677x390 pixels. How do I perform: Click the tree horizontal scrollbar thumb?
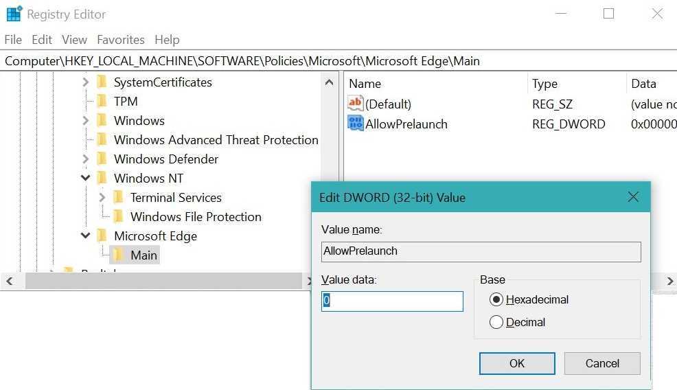pos(164,281)
